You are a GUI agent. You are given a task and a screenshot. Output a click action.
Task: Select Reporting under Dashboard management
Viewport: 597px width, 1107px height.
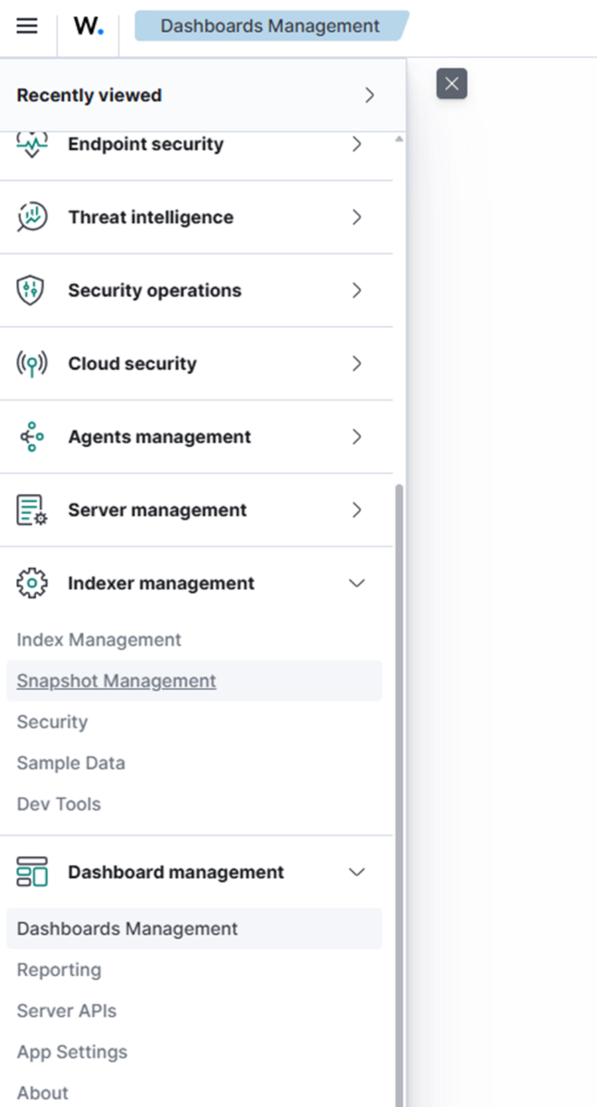[59, 969]
